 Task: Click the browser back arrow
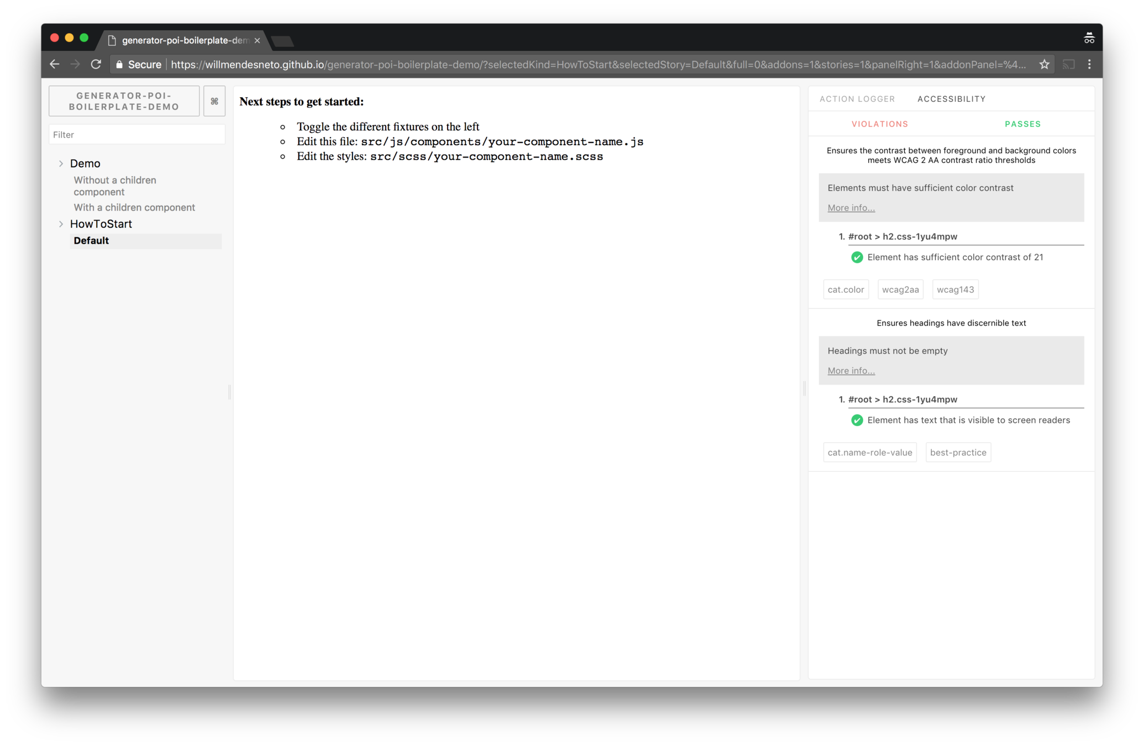[54, 64]
